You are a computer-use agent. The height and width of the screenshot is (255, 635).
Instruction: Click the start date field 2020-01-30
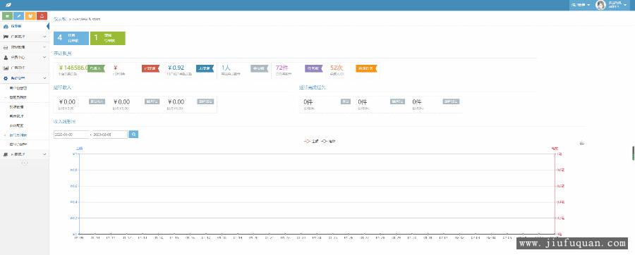point(71,134)
